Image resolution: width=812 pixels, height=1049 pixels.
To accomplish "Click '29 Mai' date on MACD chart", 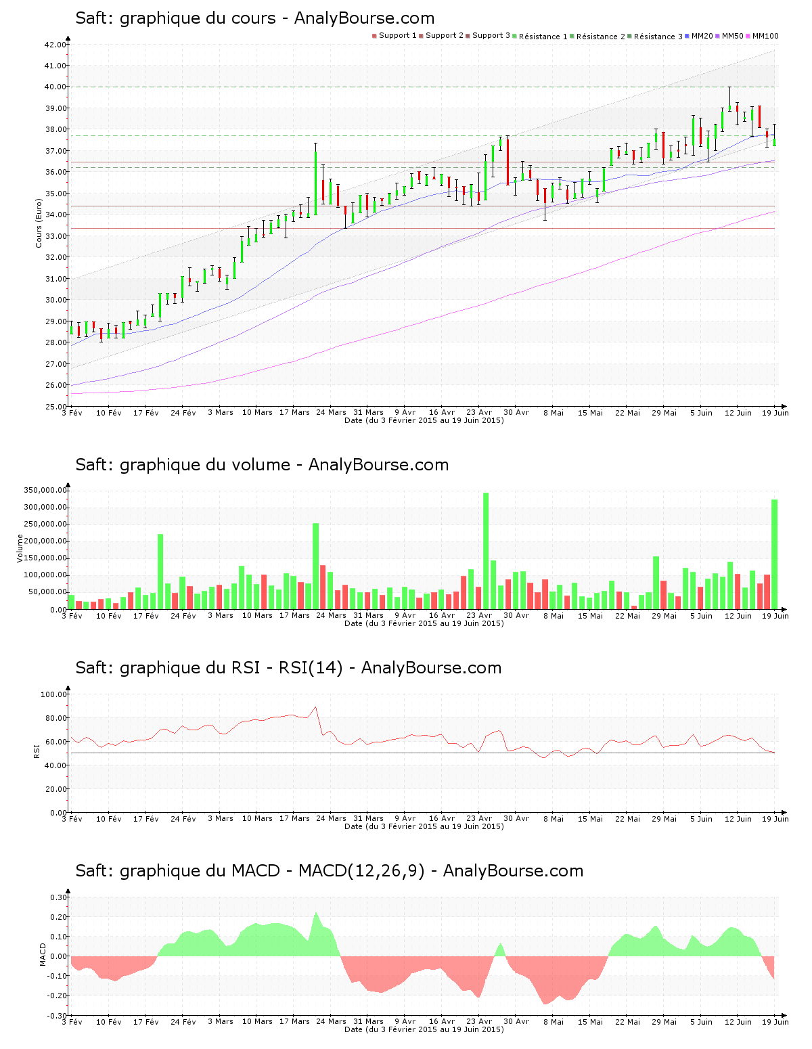I will tap(664, 1021).
